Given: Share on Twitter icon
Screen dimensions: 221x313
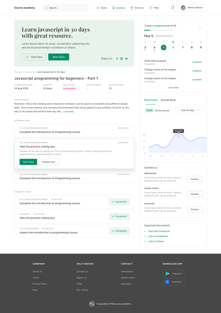Looking at the screenshot, I should [x=127, y=58].
